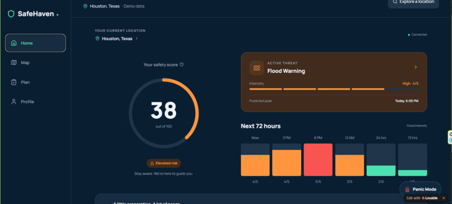Open Flood Warning details with chevron arrow
The height and width of the screenshot is (204, 452).
(x=416, y=67)
